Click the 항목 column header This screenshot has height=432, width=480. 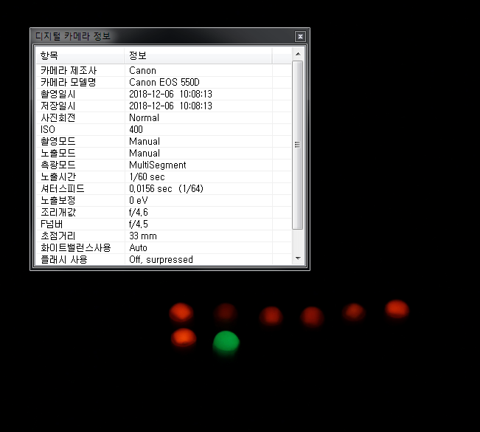80,55
